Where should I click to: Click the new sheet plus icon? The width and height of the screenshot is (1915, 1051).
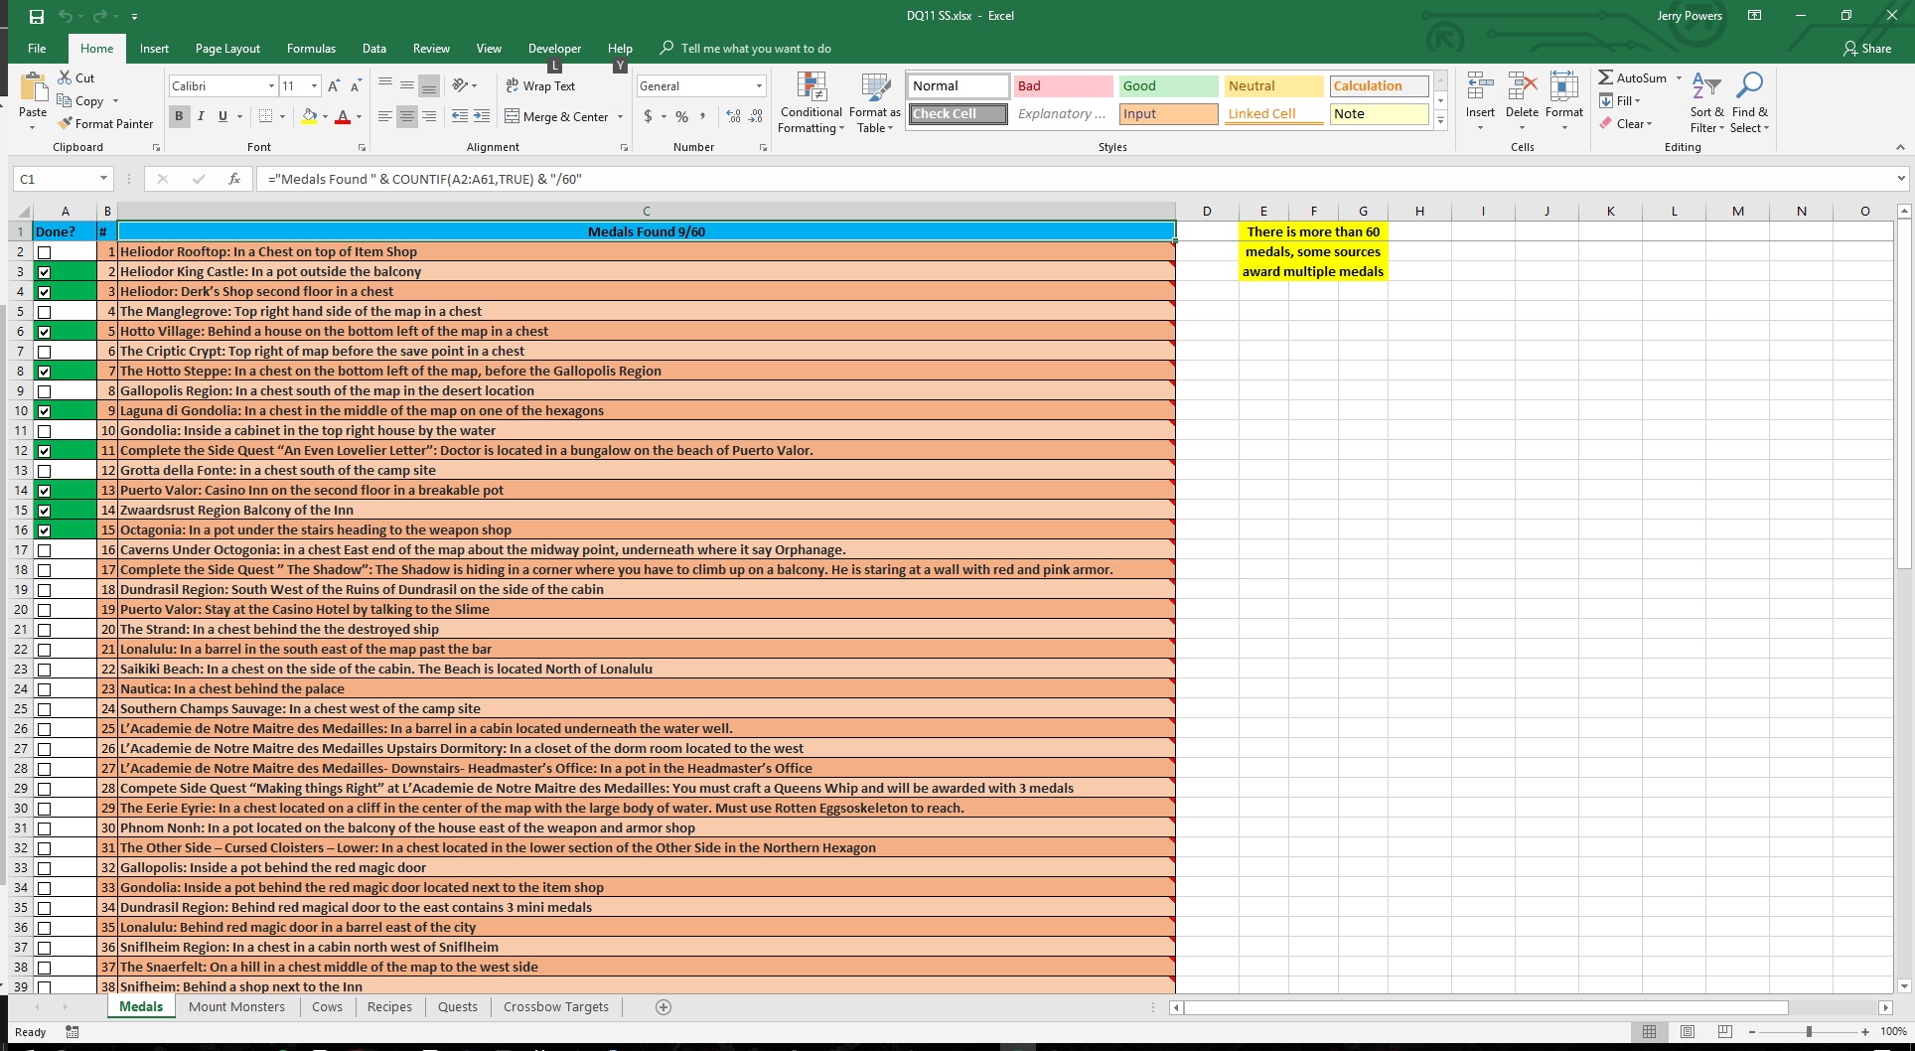[x=663, y=1007]
